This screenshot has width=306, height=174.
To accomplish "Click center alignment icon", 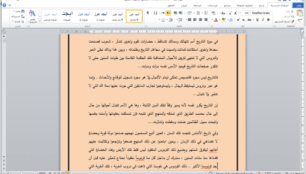I will tap(201, 20).
